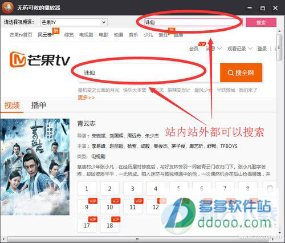Click the orange 搜全网 button

(241, 72)
